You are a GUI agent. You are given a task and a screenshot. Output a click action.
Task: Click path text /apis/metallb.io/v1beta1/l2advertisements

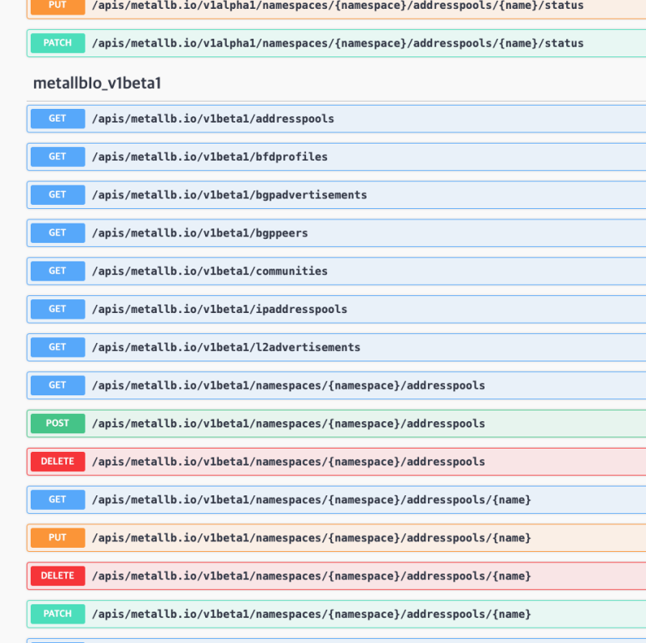pos(226,347)
